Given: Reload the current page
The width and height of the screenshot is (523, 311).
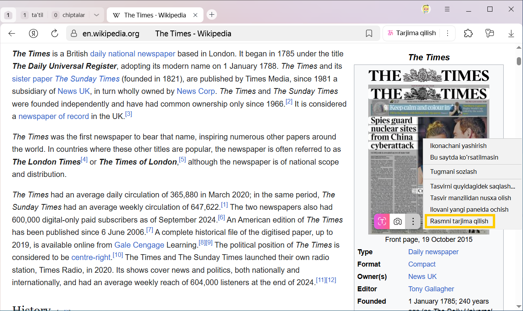Looking at the screenshot, I should click(55, 34).
